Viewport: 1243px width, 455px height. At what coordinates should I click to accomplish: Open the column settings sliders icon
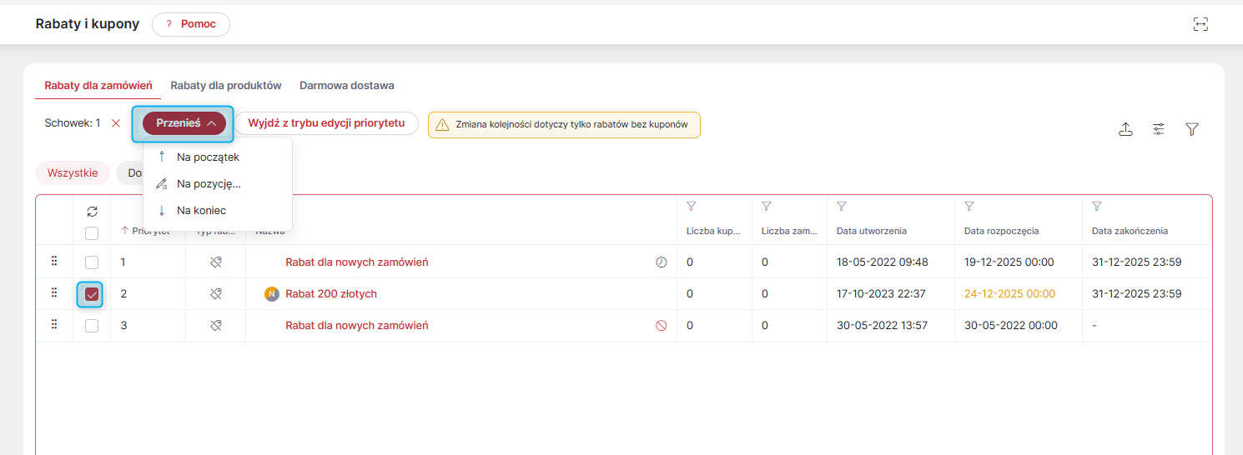pyautogui.click(x=1159, y=129)
